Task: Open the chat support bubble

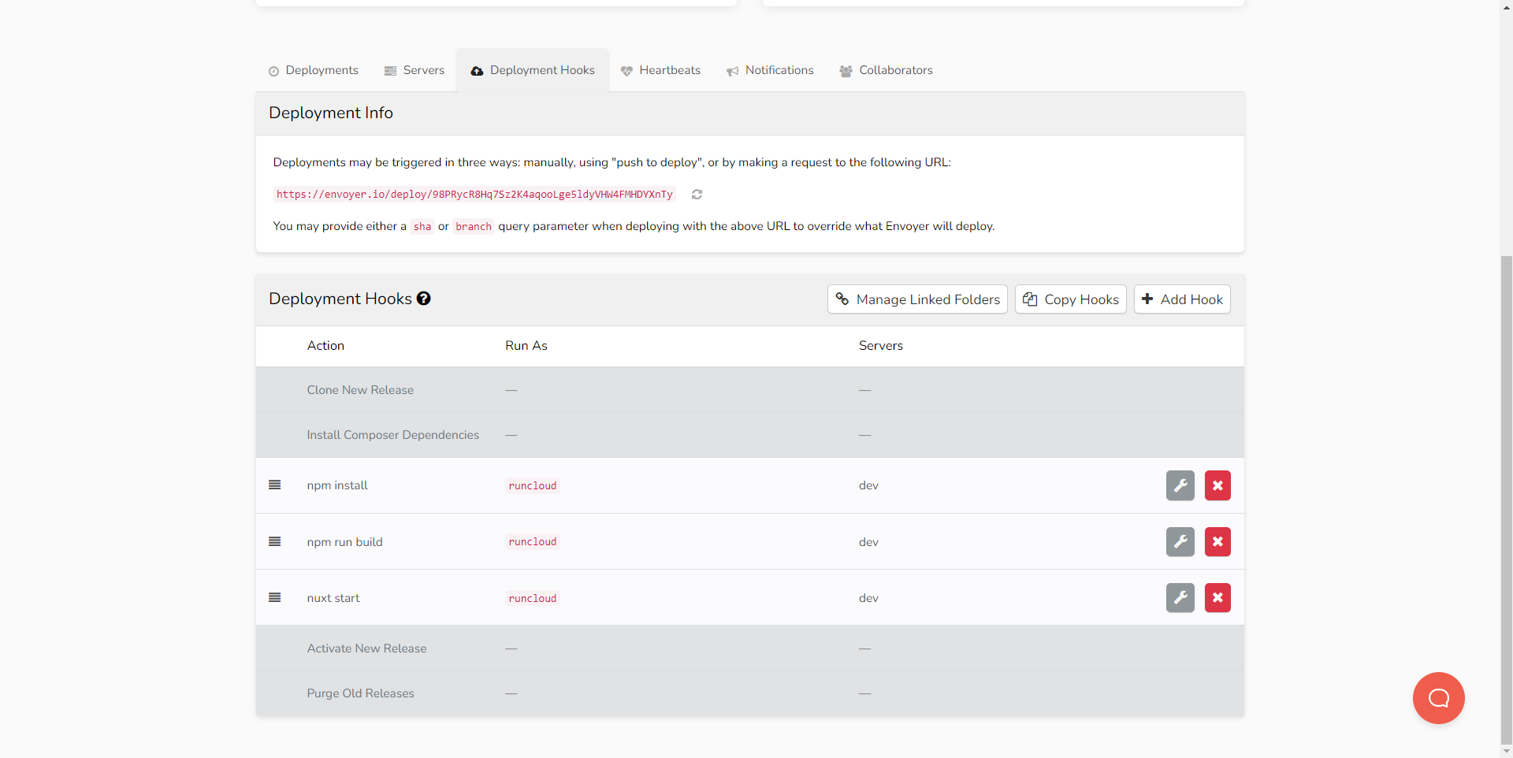Action: coord(1438,698)
